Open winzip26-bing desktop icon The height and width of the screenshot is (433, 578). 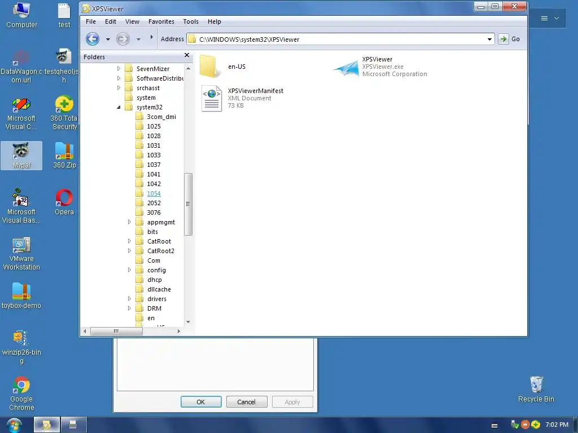[x=21, y=347]
